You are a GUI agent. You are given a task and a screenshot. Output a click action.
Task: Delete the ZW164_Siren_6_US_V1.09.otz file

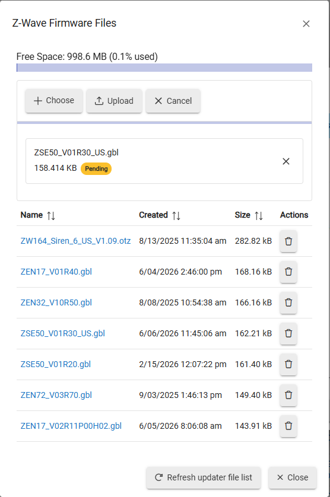pos(288,241)
